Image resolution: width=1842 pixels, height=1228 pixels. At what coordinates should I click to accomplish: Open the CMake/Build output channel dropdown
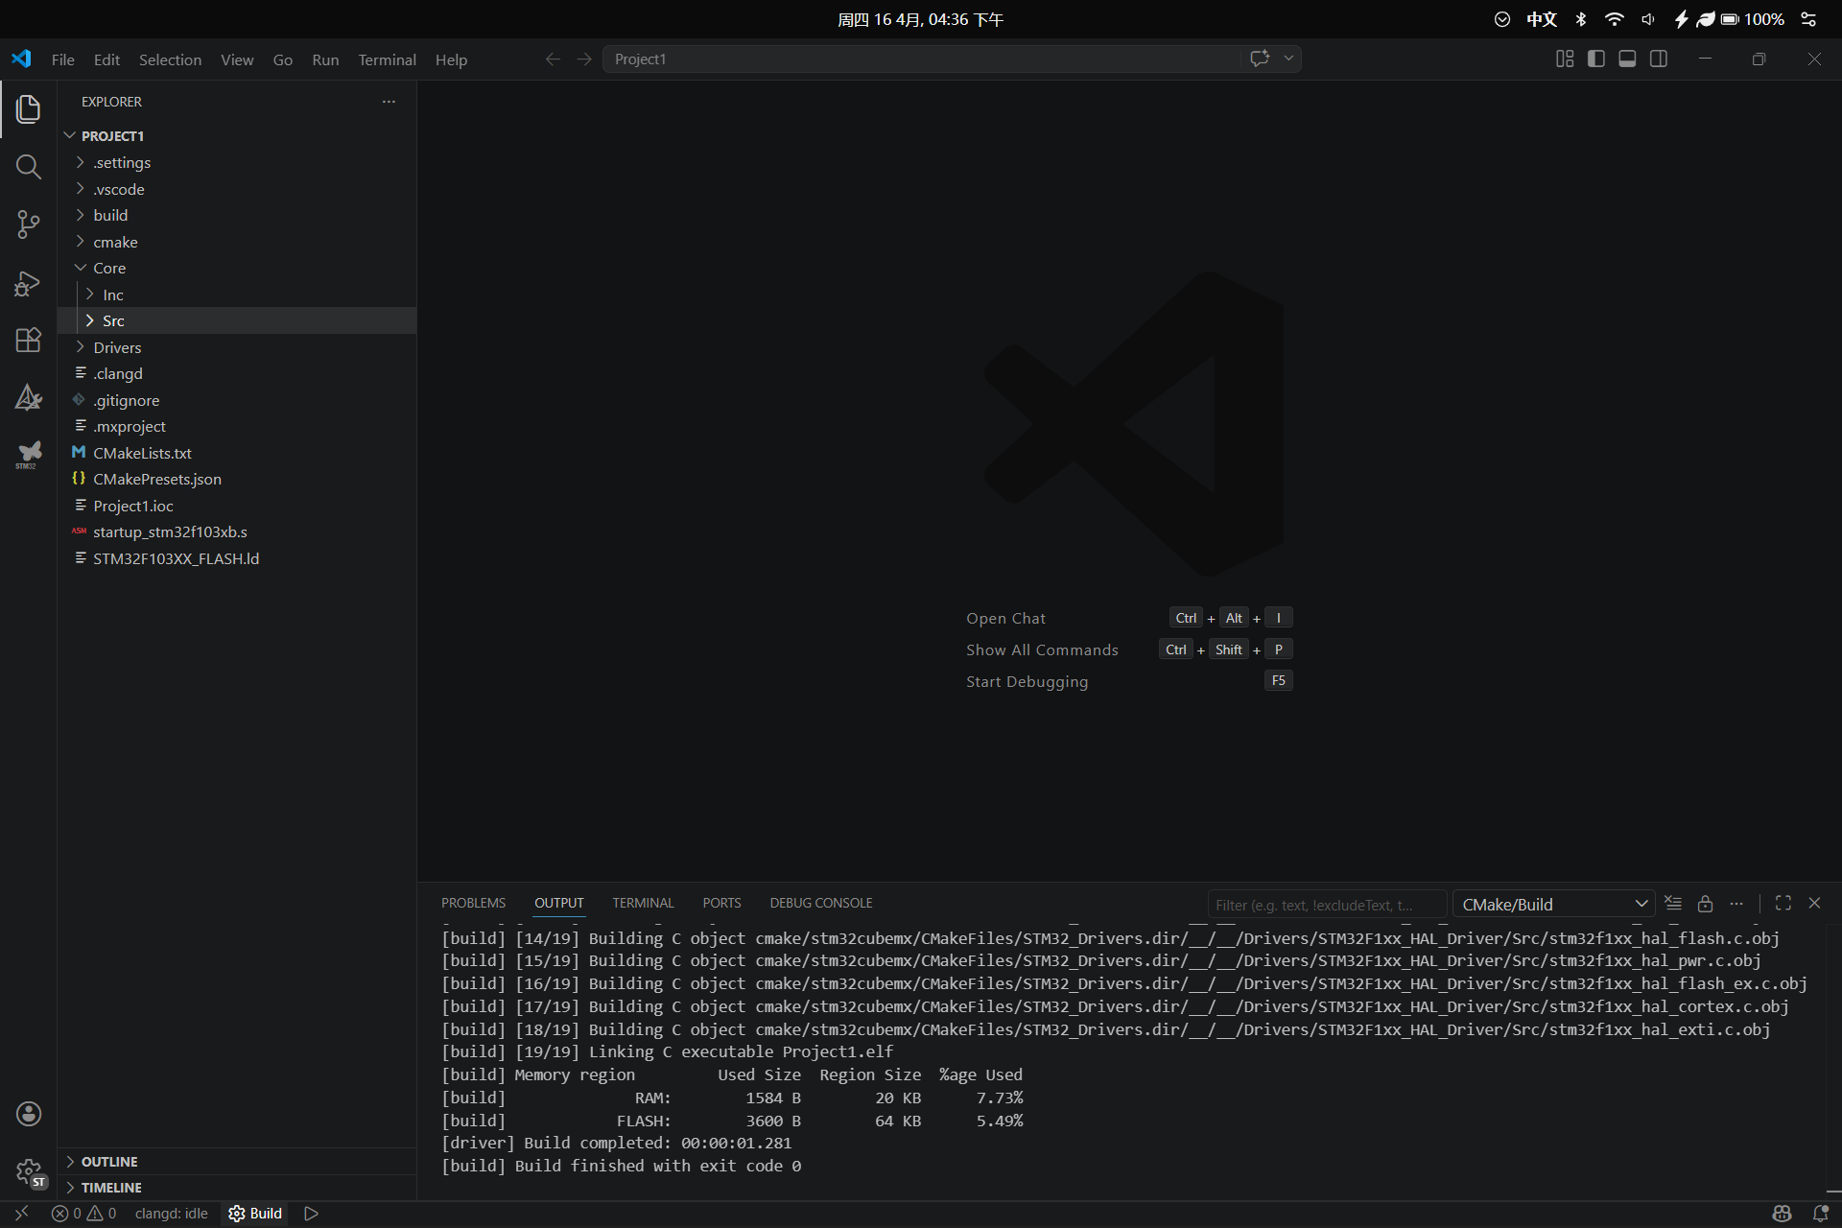tap(1554, 905)
